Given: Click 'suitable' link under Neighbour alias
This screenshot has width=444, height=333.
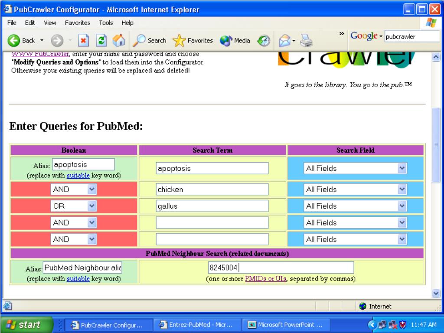Looking at the screenshot, I should point(78,279).
